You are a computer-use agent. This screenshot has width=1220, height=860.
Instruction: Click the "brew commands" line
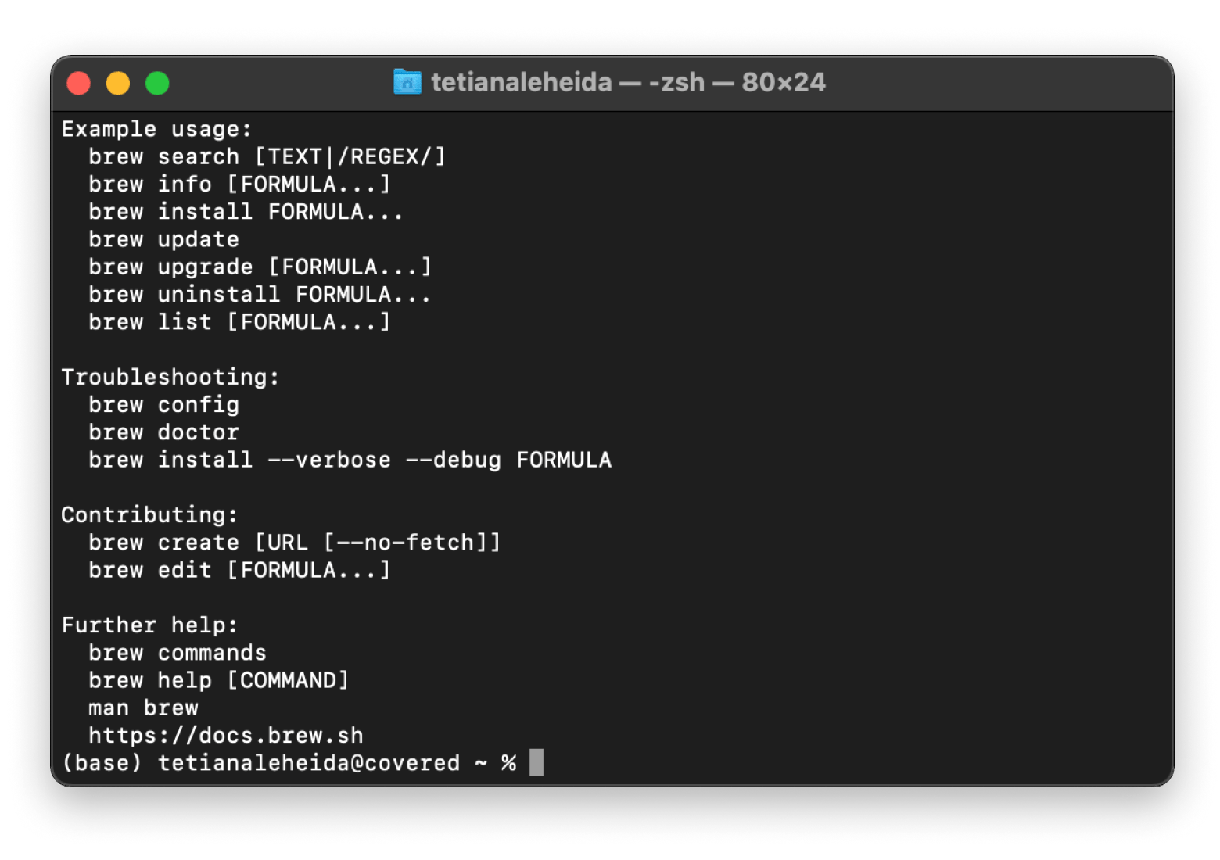click(x=177, y=653)
